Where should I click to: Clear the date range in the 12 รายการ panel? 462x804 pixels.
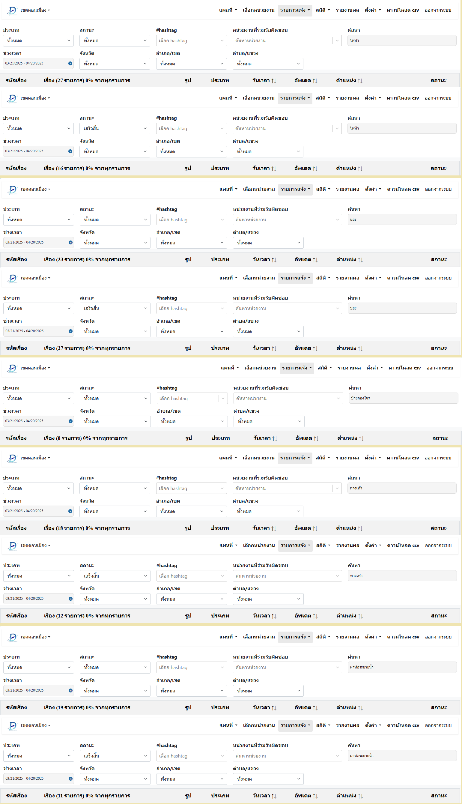tap(70, 599)
